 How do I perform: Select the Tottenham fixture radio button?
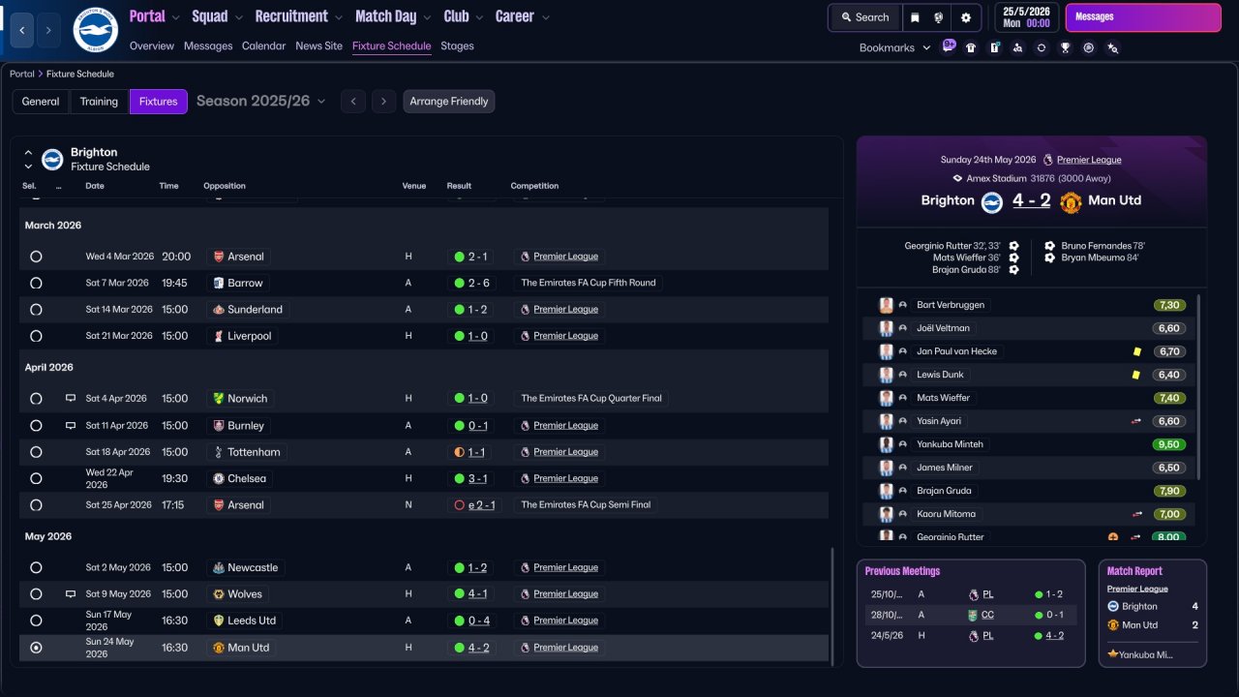click(x=36, y=452)
